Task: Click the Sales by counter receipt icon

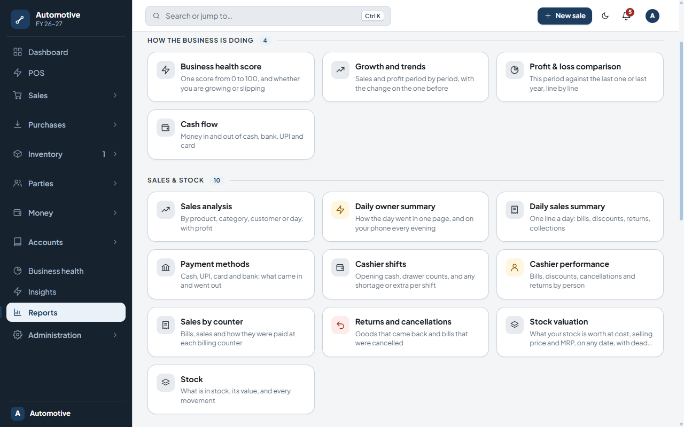Action: coord(166,325)
